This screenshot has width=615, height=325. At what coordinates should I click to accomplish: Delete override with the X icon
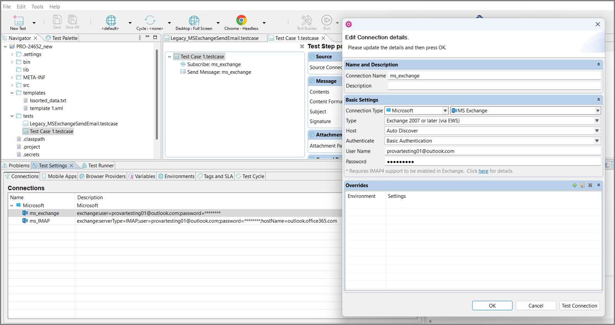[590, 185]
